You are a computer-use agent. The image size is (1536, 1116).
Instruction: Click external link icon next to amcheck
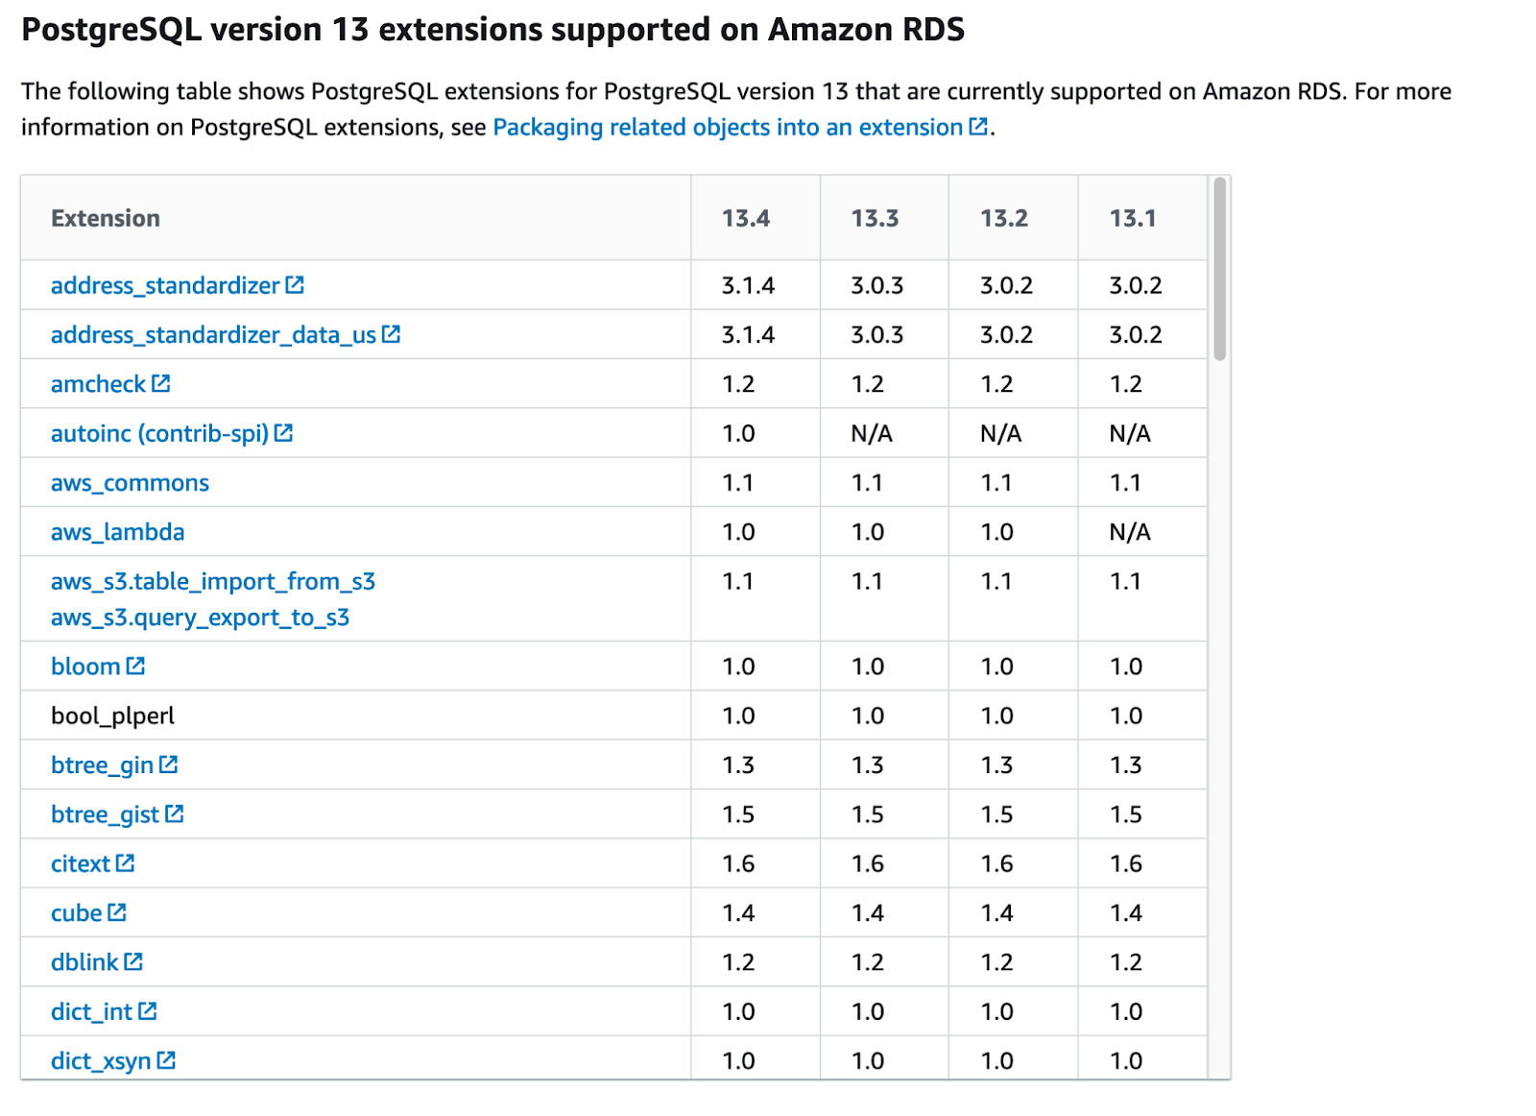[x=161, y=384]
